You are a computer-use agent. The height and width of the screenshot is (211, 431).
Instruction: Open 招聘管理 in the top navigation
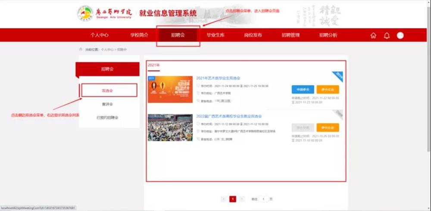290,35
